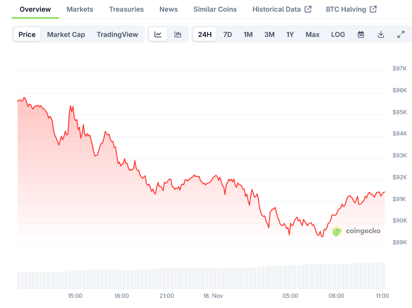Open the Treasuries tab

coord(126,9)
